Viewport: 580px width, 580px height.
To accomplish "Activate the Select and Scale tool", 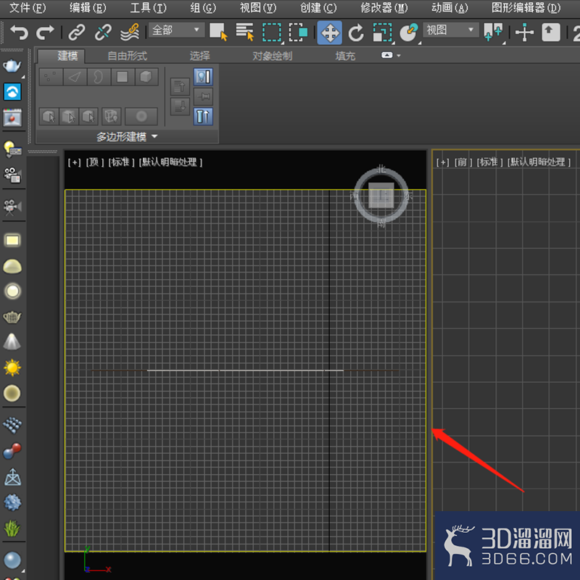I will 382,33.
